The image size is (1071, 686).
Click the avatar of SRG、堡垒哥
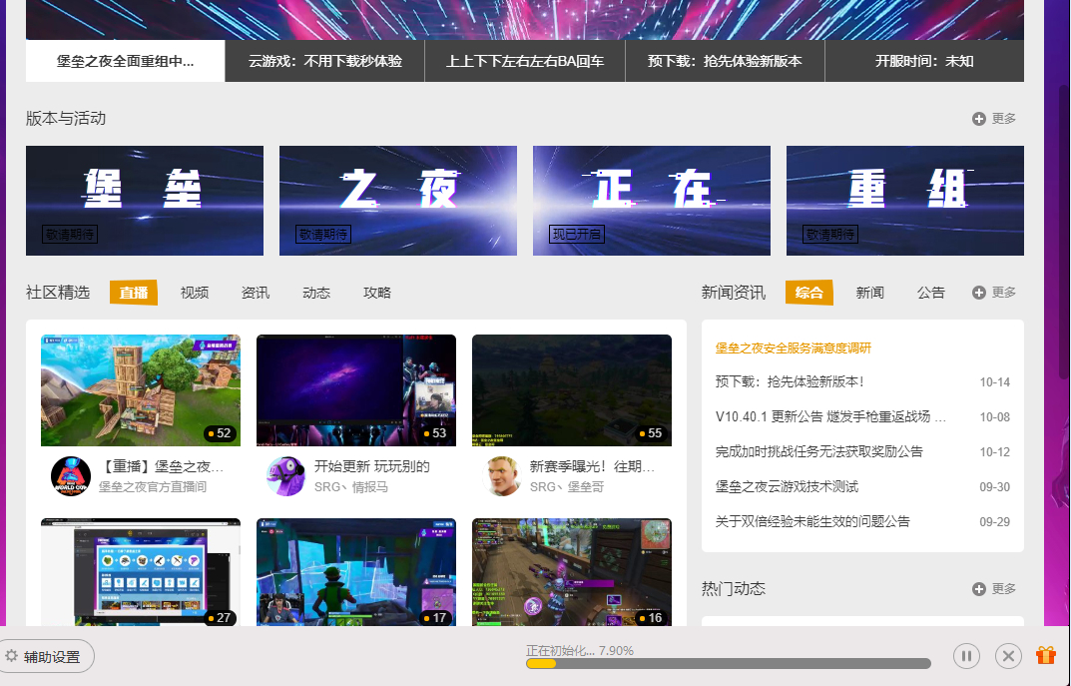tap(502, 476)
